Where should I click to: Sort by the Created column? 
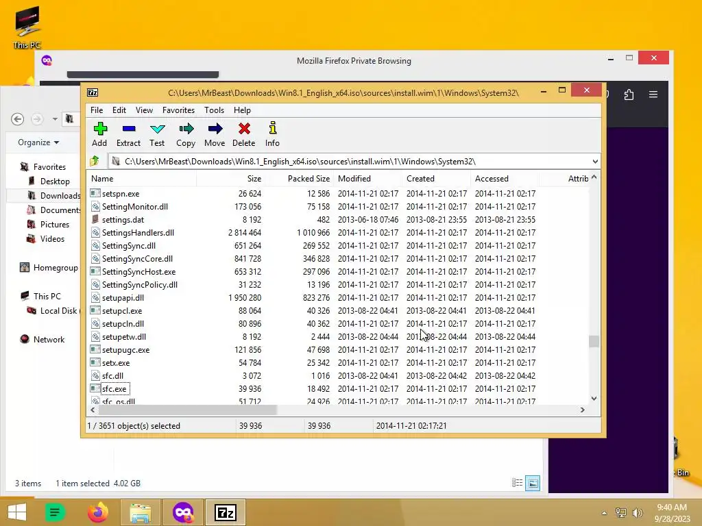tap(436, 179)
